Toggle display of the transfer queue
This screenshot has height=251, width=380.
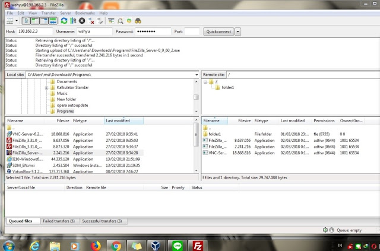[53, 21]
